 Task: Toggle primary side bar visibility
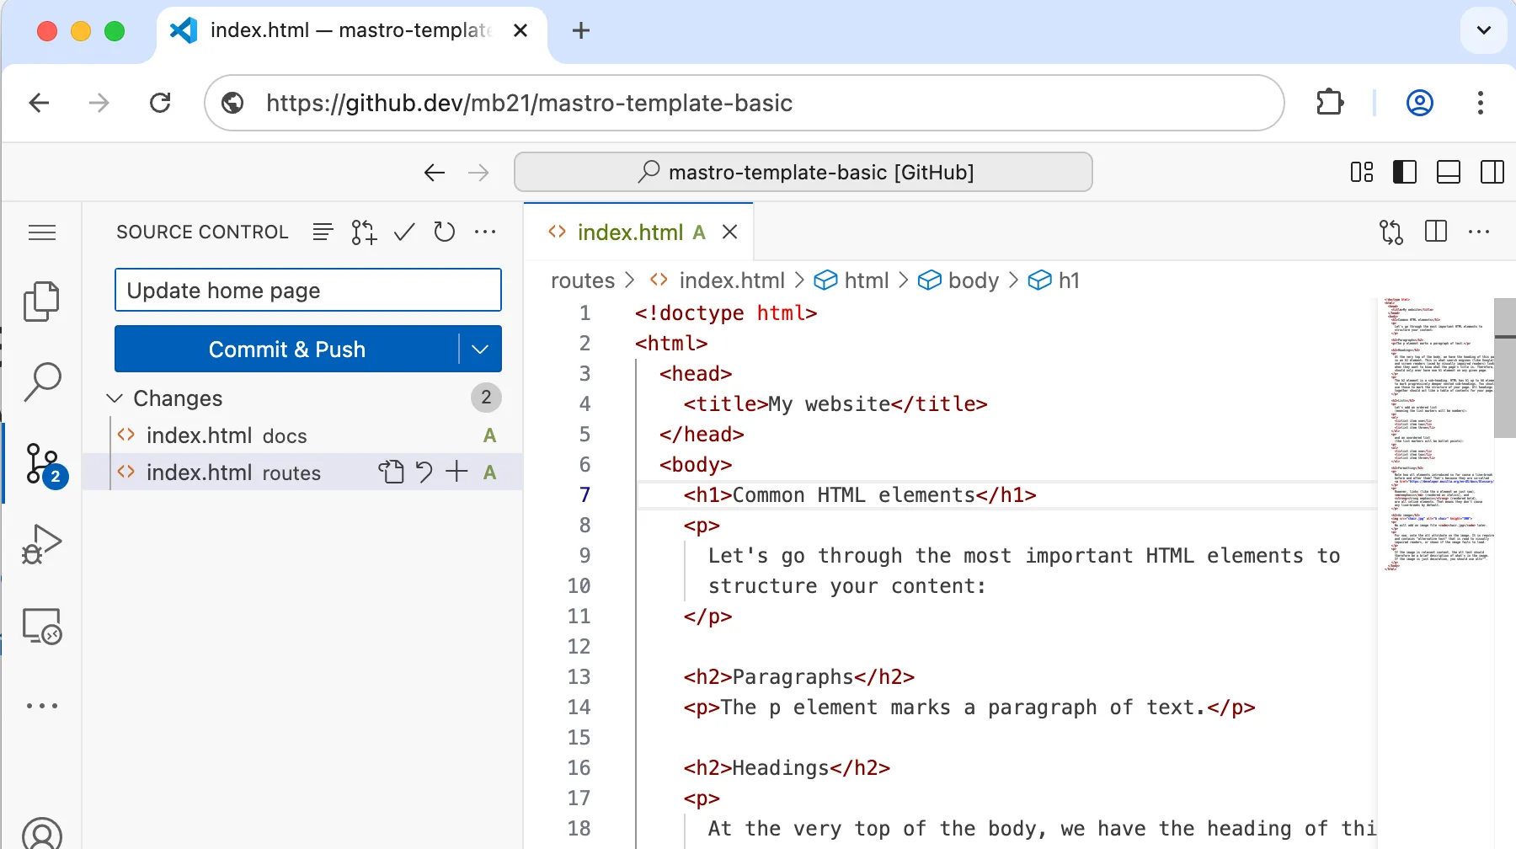1405,172
